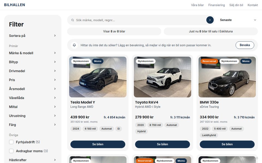
Task: Expand the Färg filter
Action: tap(32, 125)
